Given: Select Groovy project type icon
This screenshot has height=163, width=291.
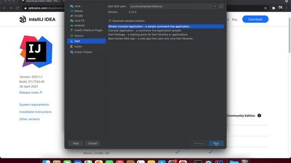Looking at the screenshot, I should (x=72, y=35).
